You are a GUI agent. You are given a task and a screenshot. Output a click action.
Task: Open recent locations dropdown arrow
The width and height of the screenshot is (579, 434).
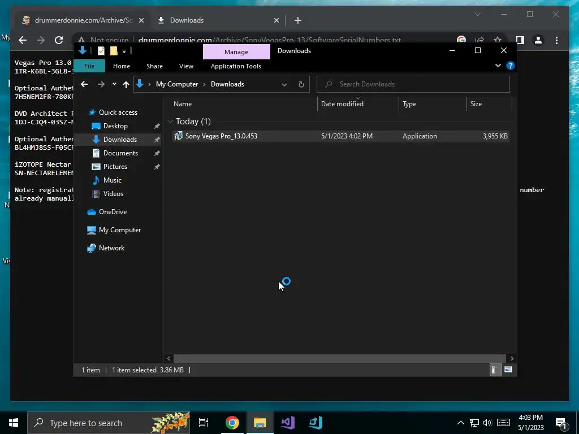click(114, 84)
